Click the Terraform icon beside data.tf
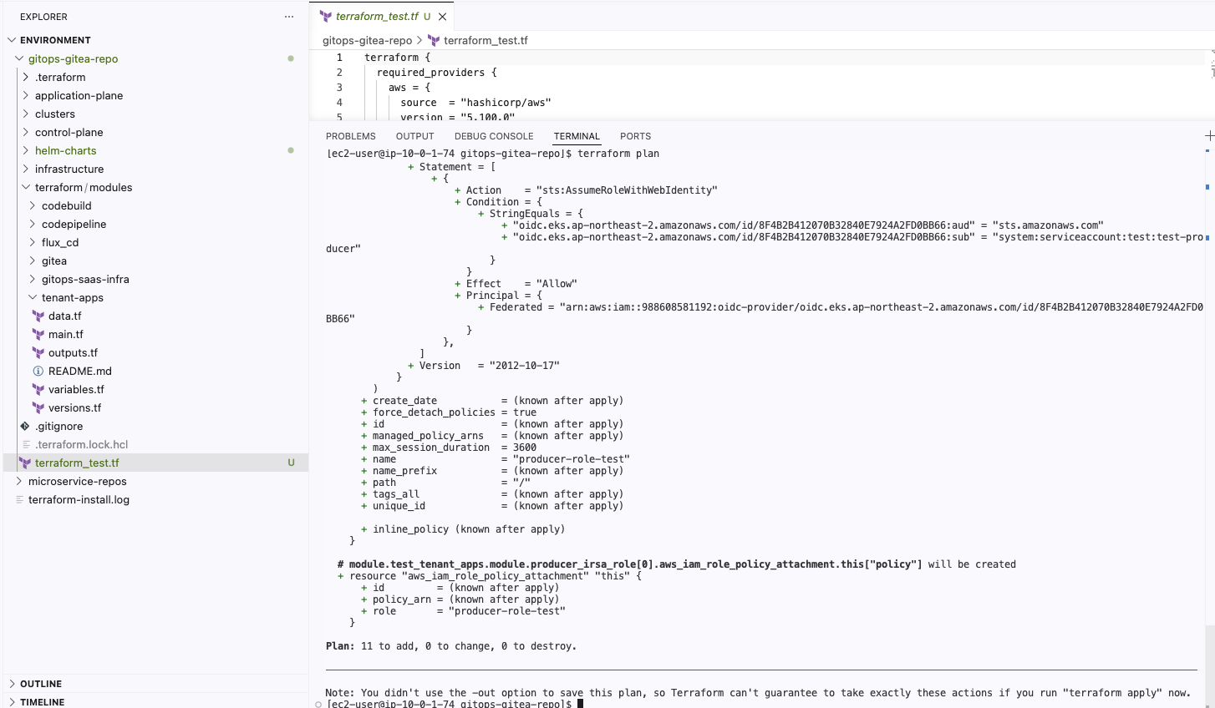 tap(38, 316)
